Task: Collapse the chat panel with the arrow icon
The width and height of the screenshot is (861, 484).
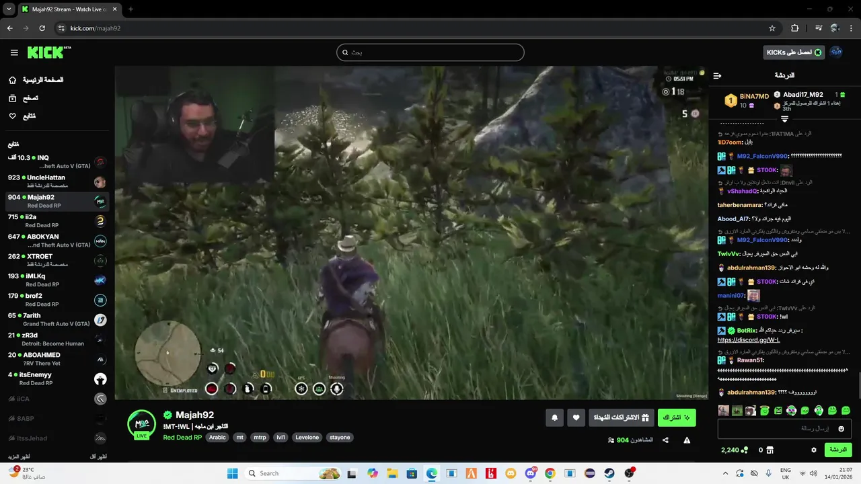Action: 717,76
